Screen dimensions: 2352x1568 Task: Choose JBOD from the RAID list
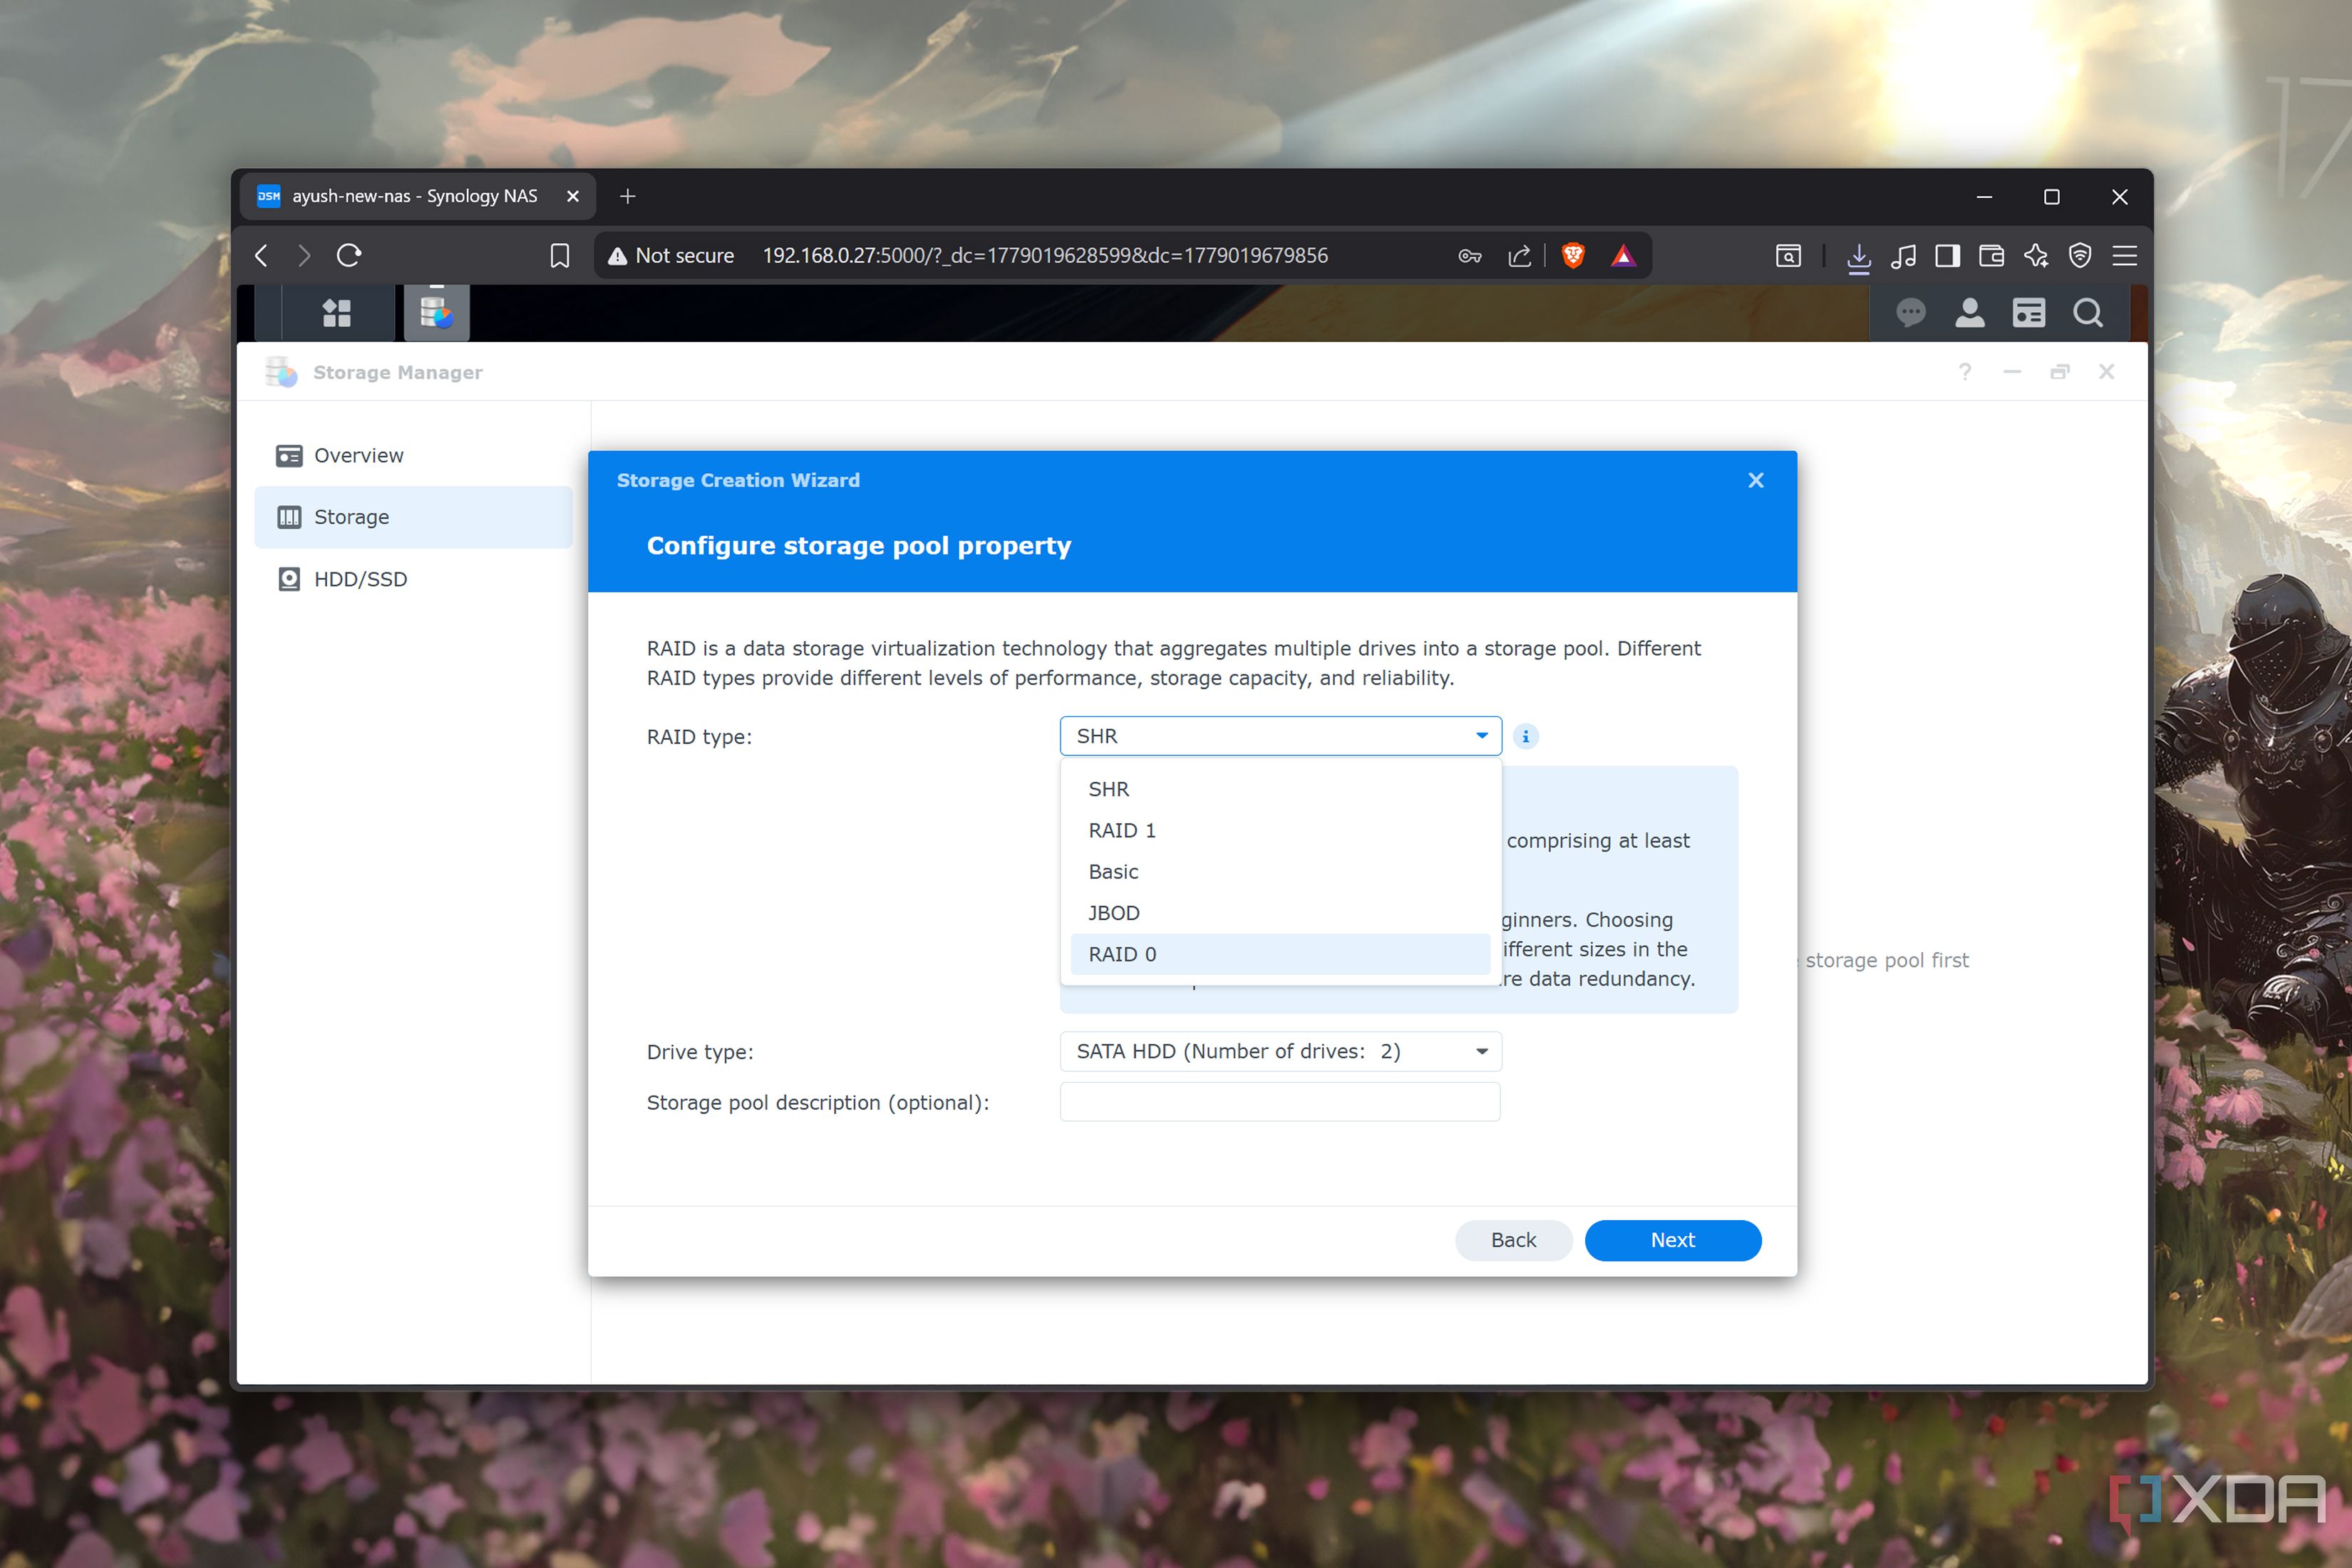click(x=1280, y=913)
